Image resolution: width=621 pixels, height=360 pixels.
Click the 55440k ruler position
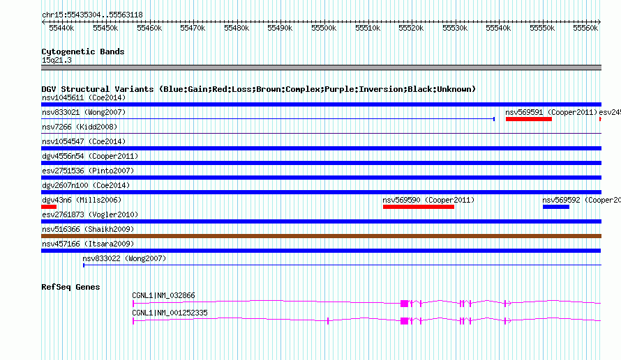[x=61, y=28]
